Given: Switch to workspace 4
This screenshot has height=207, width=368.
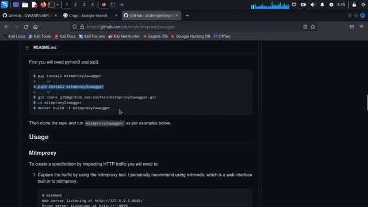Looking at the screenshot, I should (93, 5).
